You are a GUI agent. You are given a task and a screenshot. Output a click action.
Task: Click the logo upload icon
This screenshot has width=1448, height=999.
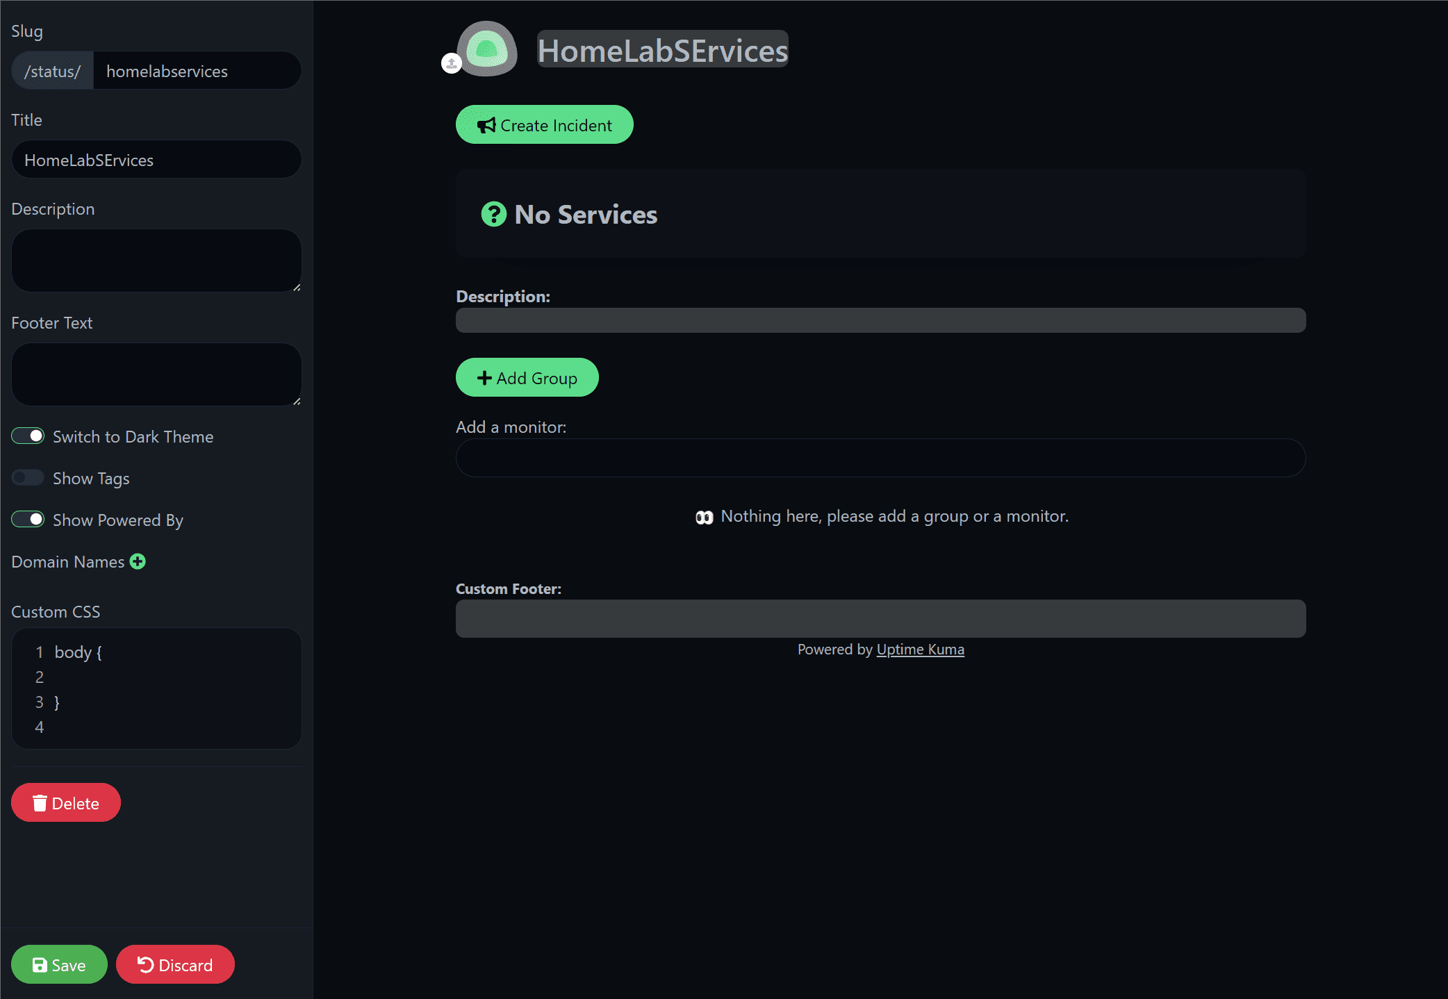[452, 63]
